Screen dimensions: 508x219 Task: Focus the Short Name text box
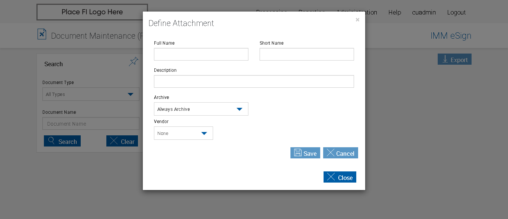point(306,54)
